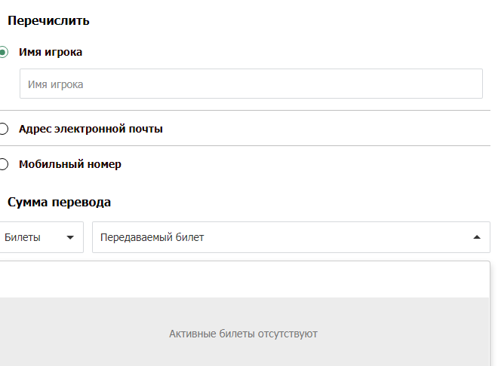Click the "Передаваемый билет" placeholder text
Viewport: 498px width, 366px height.
[152, 237]
